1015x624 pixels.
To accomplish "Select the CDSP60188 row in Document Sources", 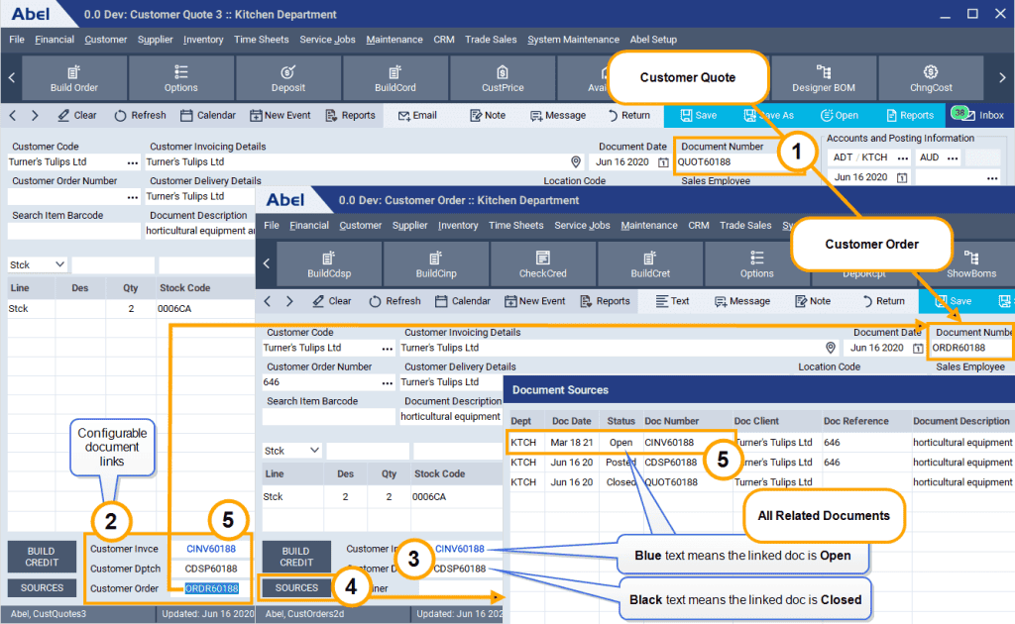I will (x=671, y=463).
